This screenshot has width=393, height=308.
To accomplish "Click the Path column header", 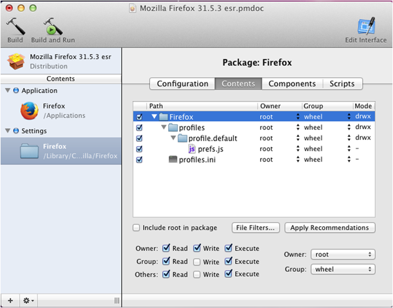I will click(x=202, y=106).
